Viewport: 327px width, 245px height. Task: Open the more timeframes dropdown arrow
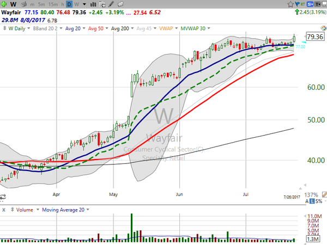coord(84,4)
